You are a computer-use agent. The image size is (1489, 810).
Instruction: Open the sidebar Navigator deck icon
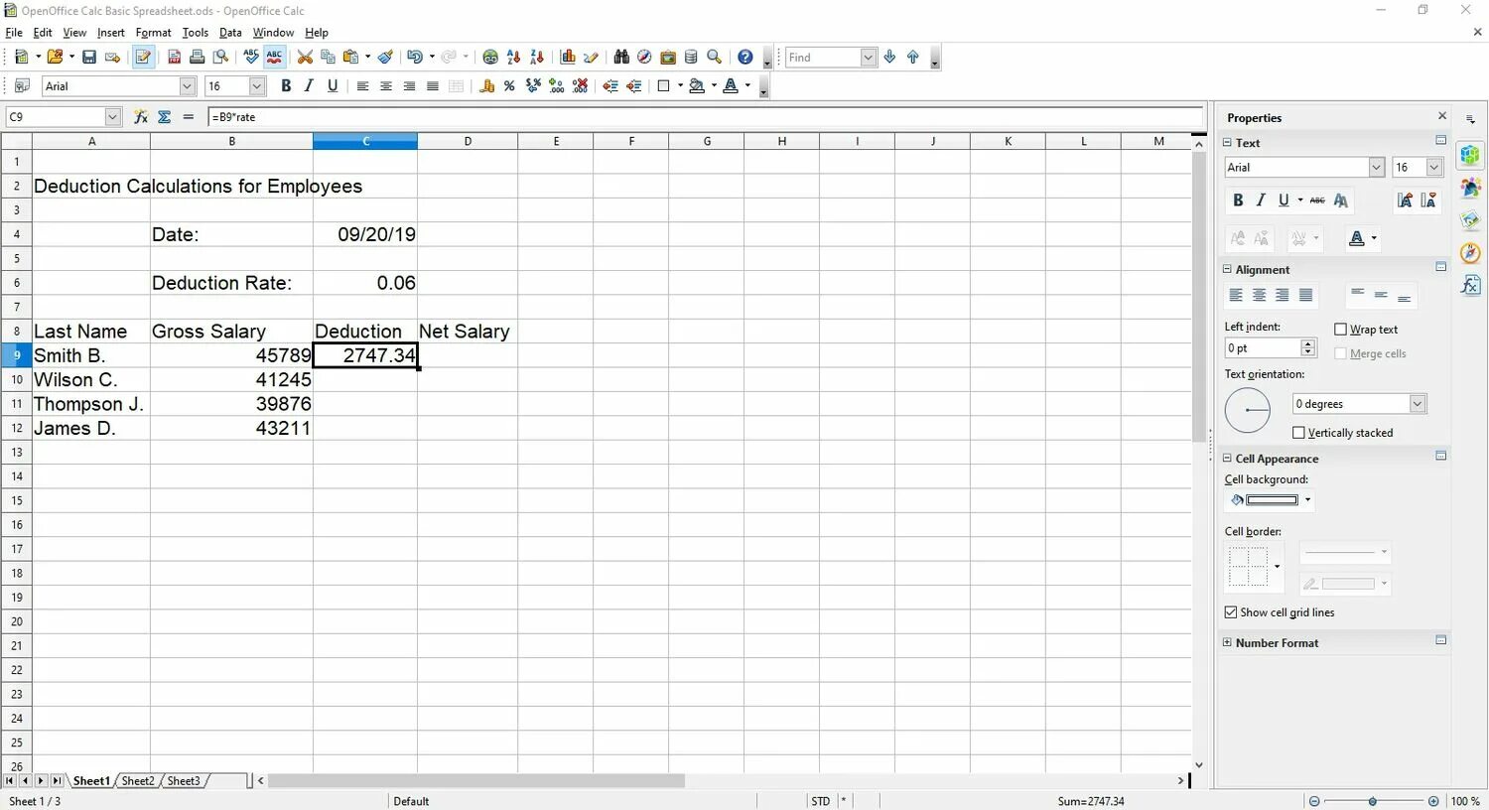point(1470,253)
